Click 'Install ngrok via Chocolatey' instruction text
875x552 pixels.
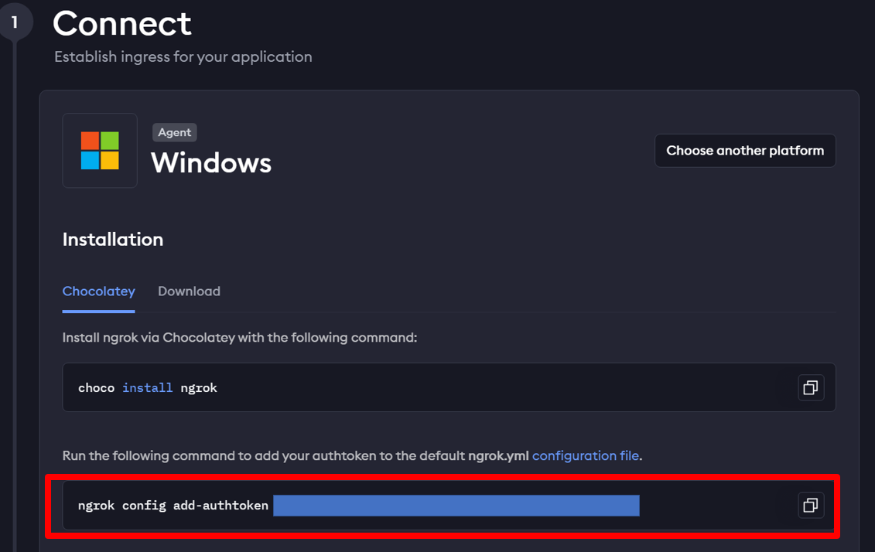click(x=239, y=337)
